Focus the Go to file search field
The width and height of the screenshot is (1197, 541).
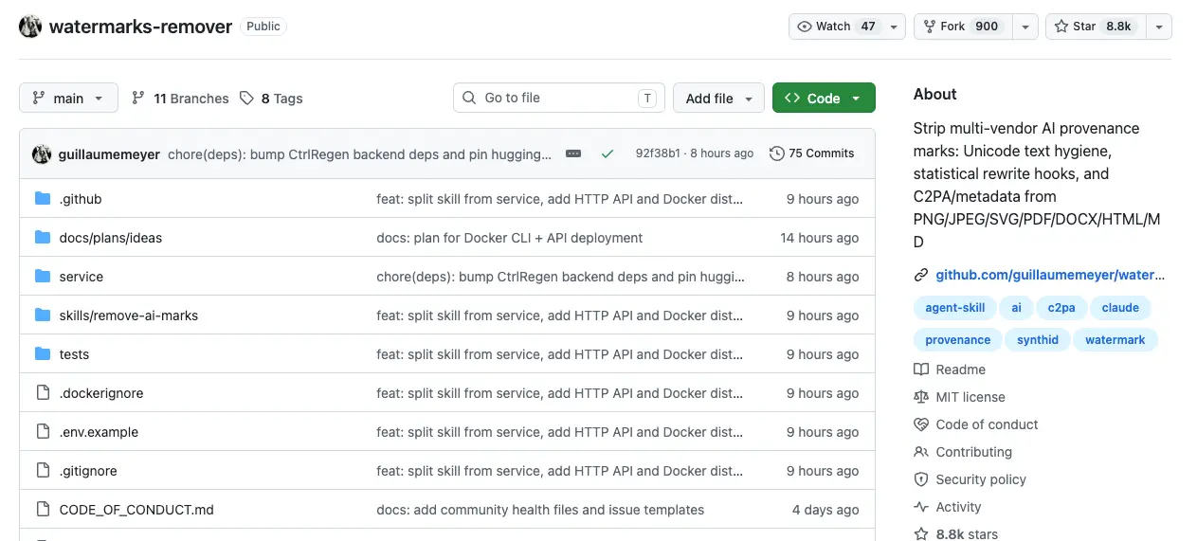tap(559, 98)
